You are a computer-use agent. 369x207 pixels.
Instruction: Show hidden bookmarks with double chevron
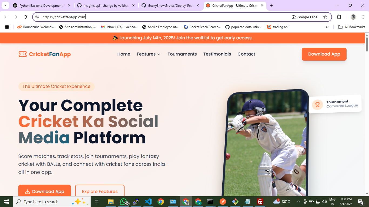pyautogui.click(x=327, y=27)
